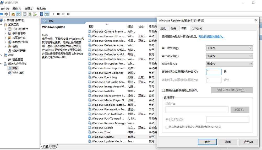Click the blue Help question mark icon
262x150 pixels.
click(41, 14)
